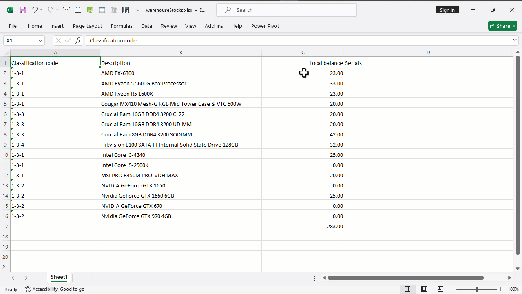Screen dimensions: 522x294
Task: Click the Accessibility checker status icon
Action: click(x=28, y=289)
